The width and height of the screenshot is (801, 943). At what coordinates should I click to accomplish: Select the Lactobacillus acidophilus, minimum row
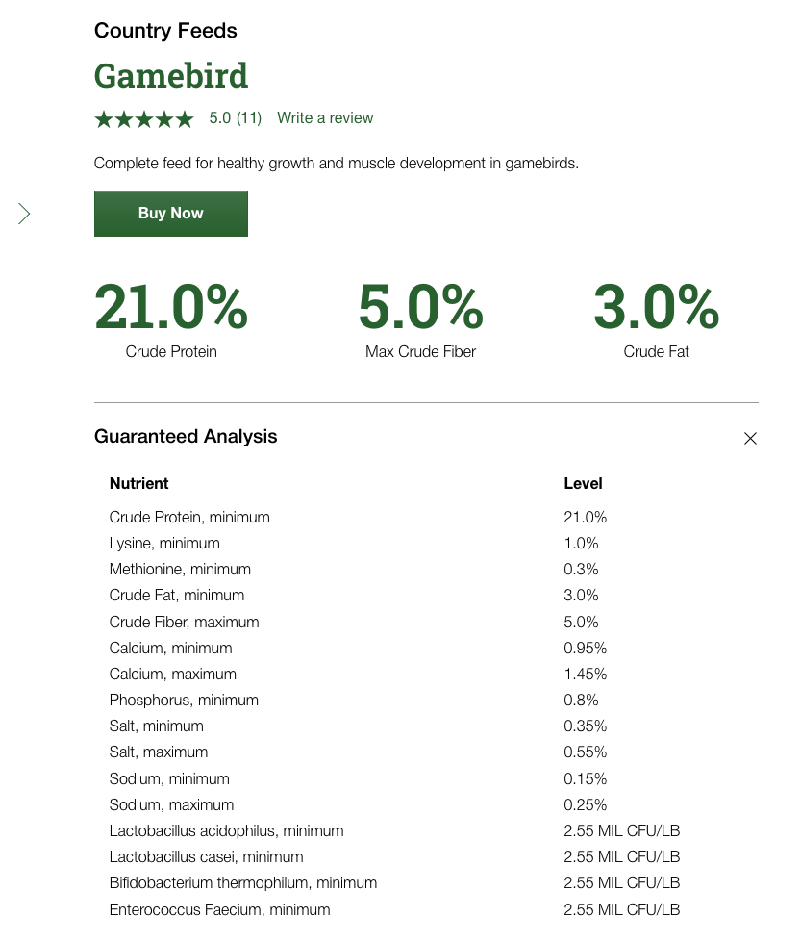click(x=226, y=831)
